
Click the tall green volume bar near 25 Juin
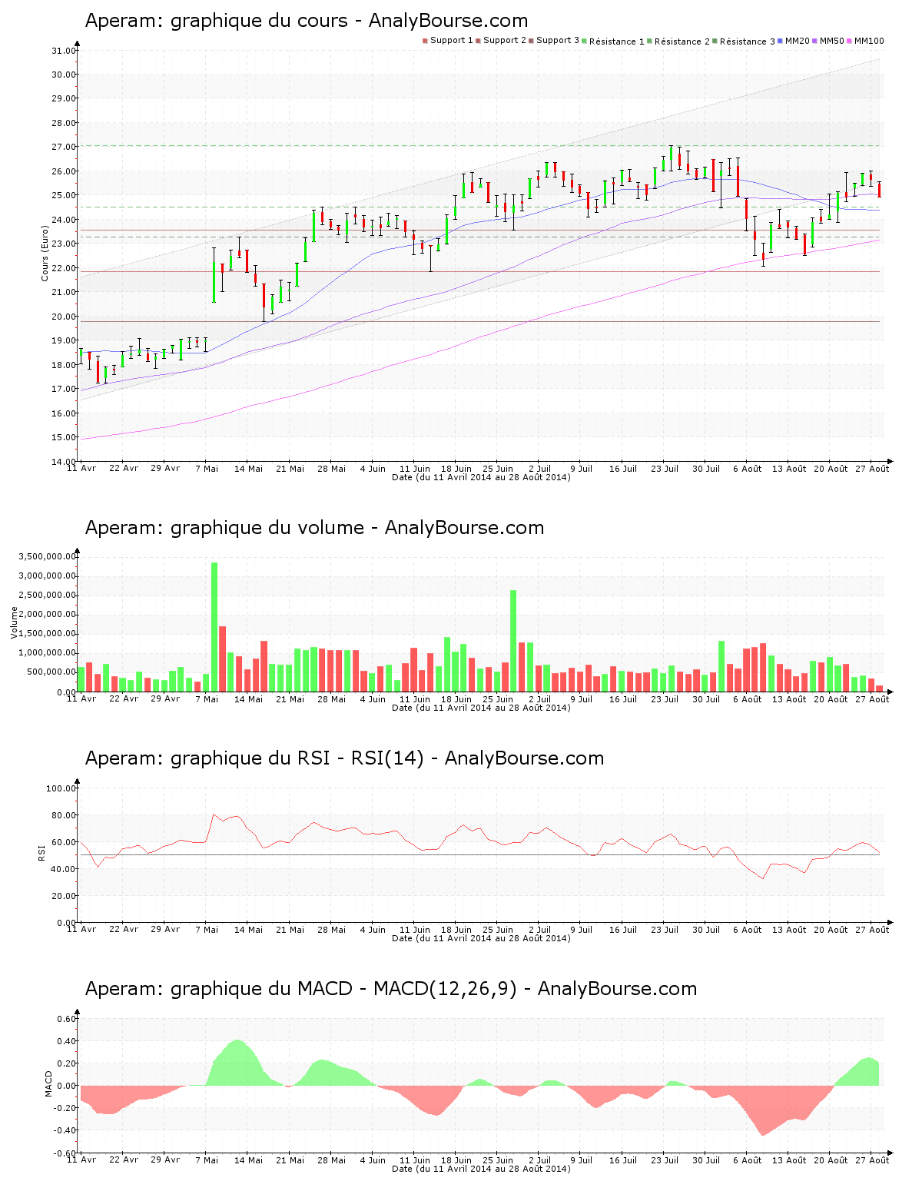pos(513,641)
